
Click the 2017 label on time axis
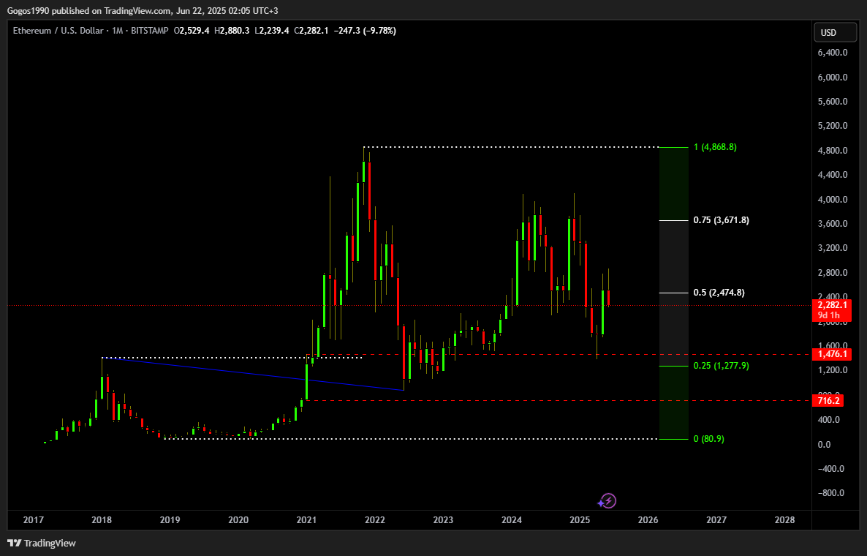pyautogui.click(x=33, y=520)
